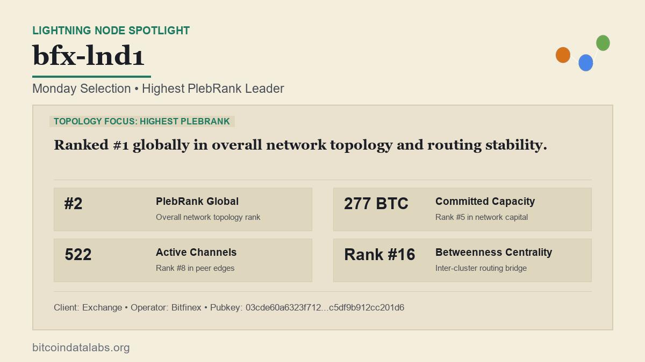Click the blue node circle
The width and height of the screenshot is (645, 362).
[x=586, y=63]
